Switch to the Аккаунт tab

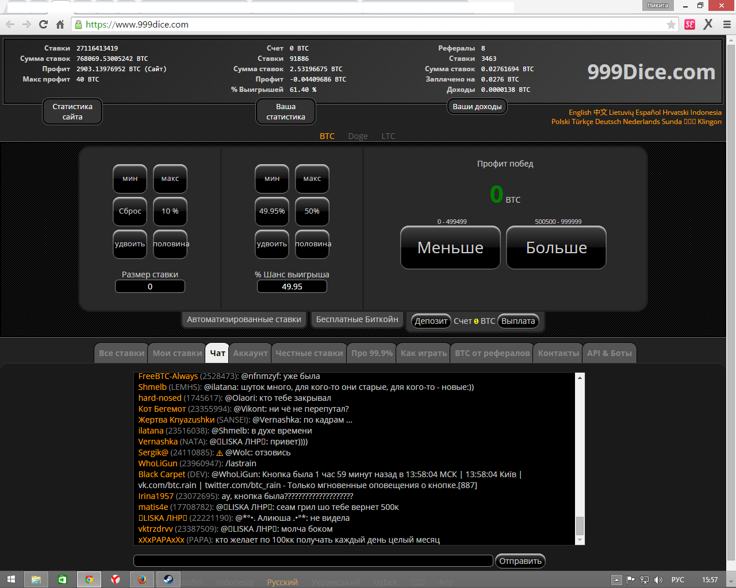coord(250,353)
